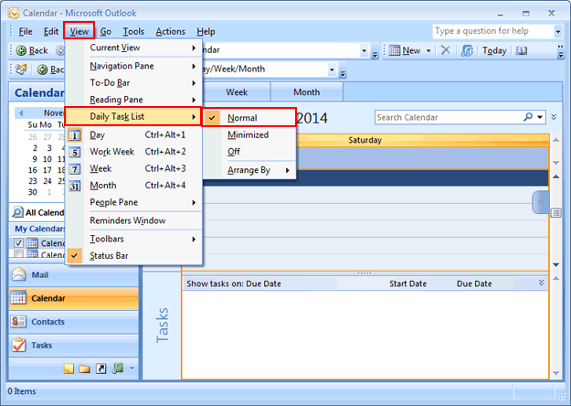
Task: Expand the Arrange By submenu
Action: 249,170
